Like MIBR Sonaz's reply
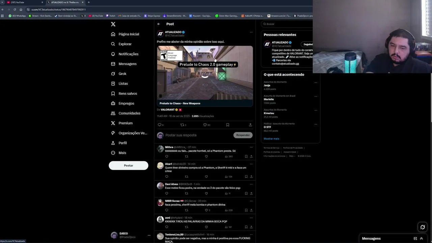This screenshot has width=432, height=243. [206, 210]
